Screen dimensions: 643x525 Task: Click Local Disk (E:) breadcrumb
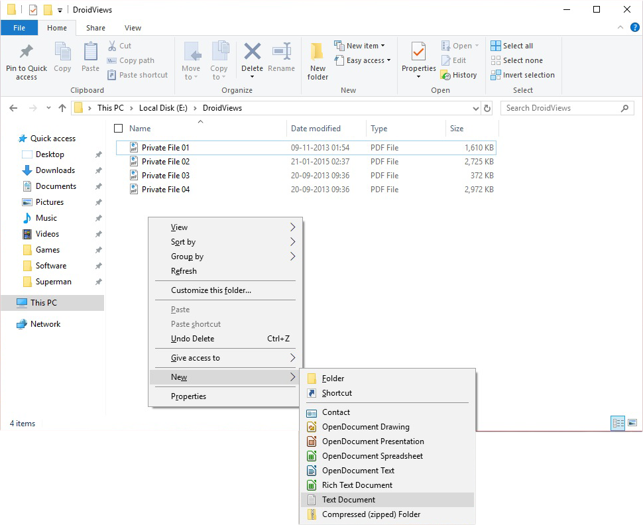point(163,108)
